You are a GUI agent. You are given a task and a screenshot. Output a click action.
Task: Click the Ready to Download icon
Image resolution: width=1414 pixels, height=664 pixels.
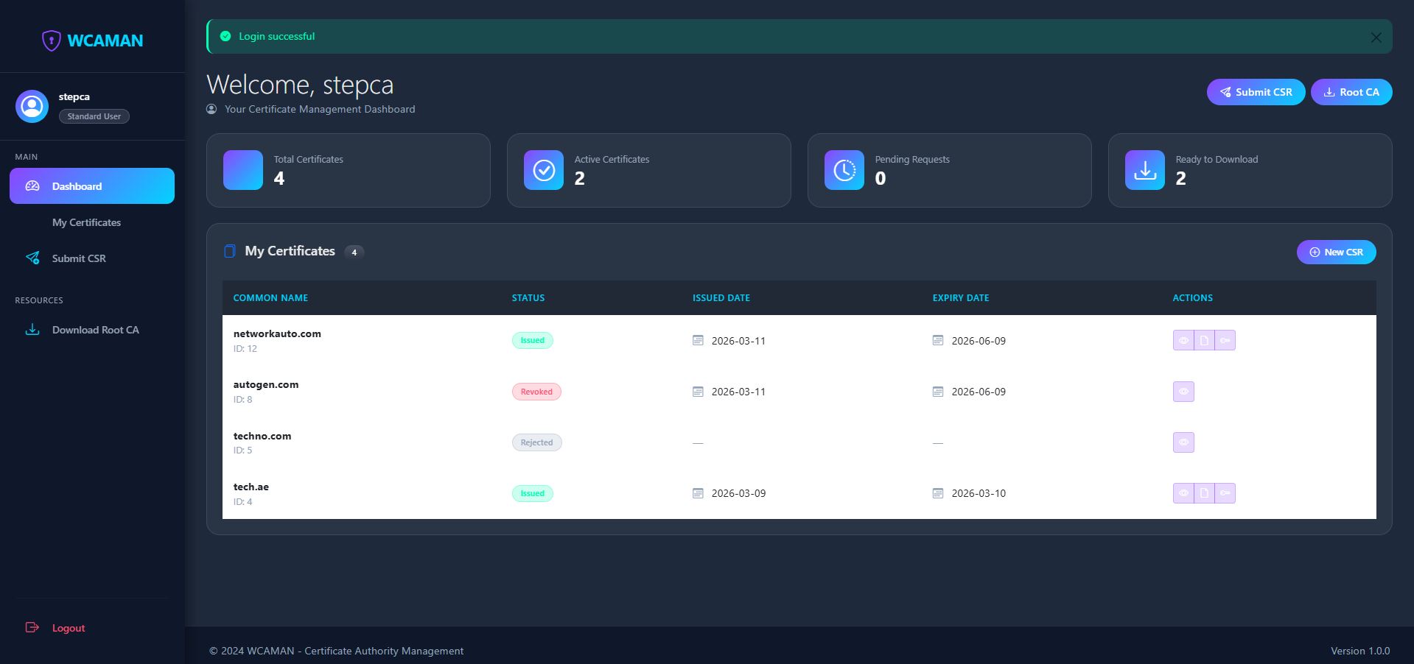1145,170
